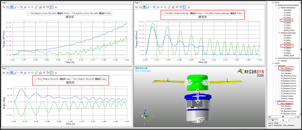
Task: Click the vertical fit icon in the top-left plot toolbar
Action: pos(32,7)
